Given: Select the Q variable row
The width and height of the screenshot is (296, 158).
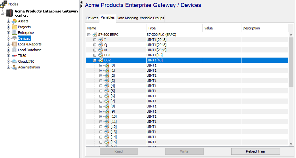Looking at the screenshot, I should [x=187, y=45].
